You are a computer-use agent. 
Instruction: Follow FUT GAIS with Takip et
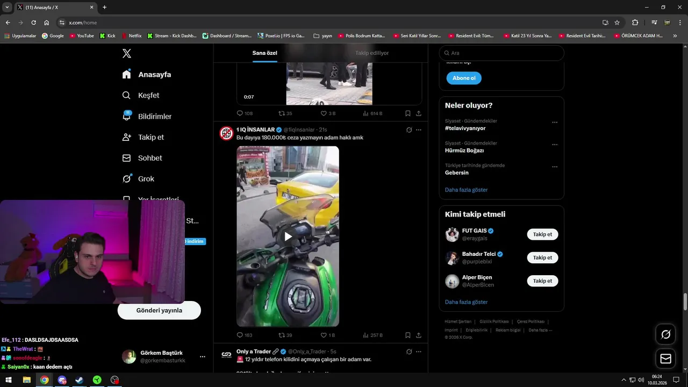[x=542, y=234]
